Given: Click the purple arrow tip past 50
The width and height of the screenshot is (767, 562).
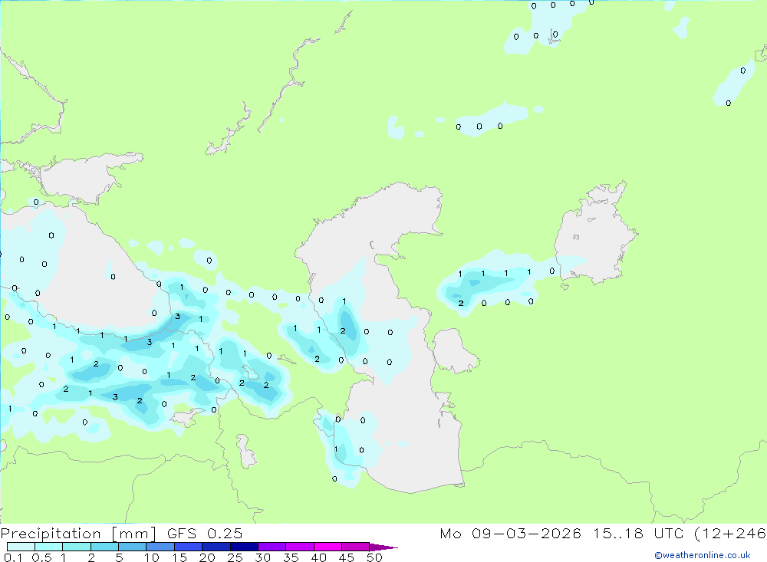Looking at the screenshot, I should (383, 547).
